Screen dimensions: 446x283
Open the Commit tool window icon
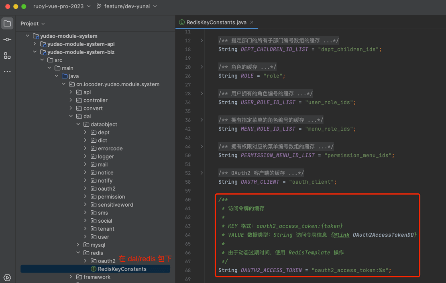click(x=7, y=39)
